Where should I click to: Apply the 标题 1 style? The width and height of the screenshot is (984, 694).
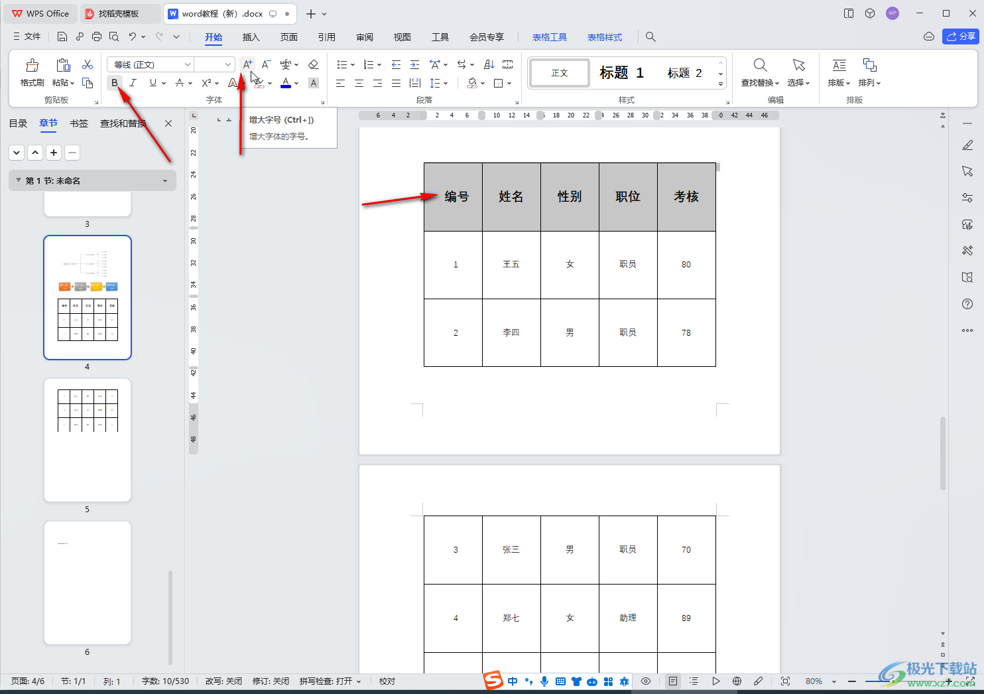621,73
